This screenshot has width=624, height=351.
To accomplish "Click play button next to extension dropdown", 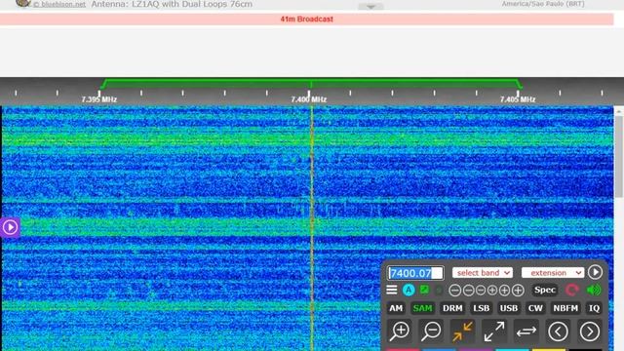I will click(595, 272).
